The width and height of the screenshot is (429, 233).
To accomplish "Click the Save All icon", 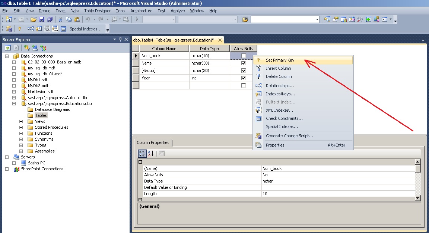I will pos(50,19).
